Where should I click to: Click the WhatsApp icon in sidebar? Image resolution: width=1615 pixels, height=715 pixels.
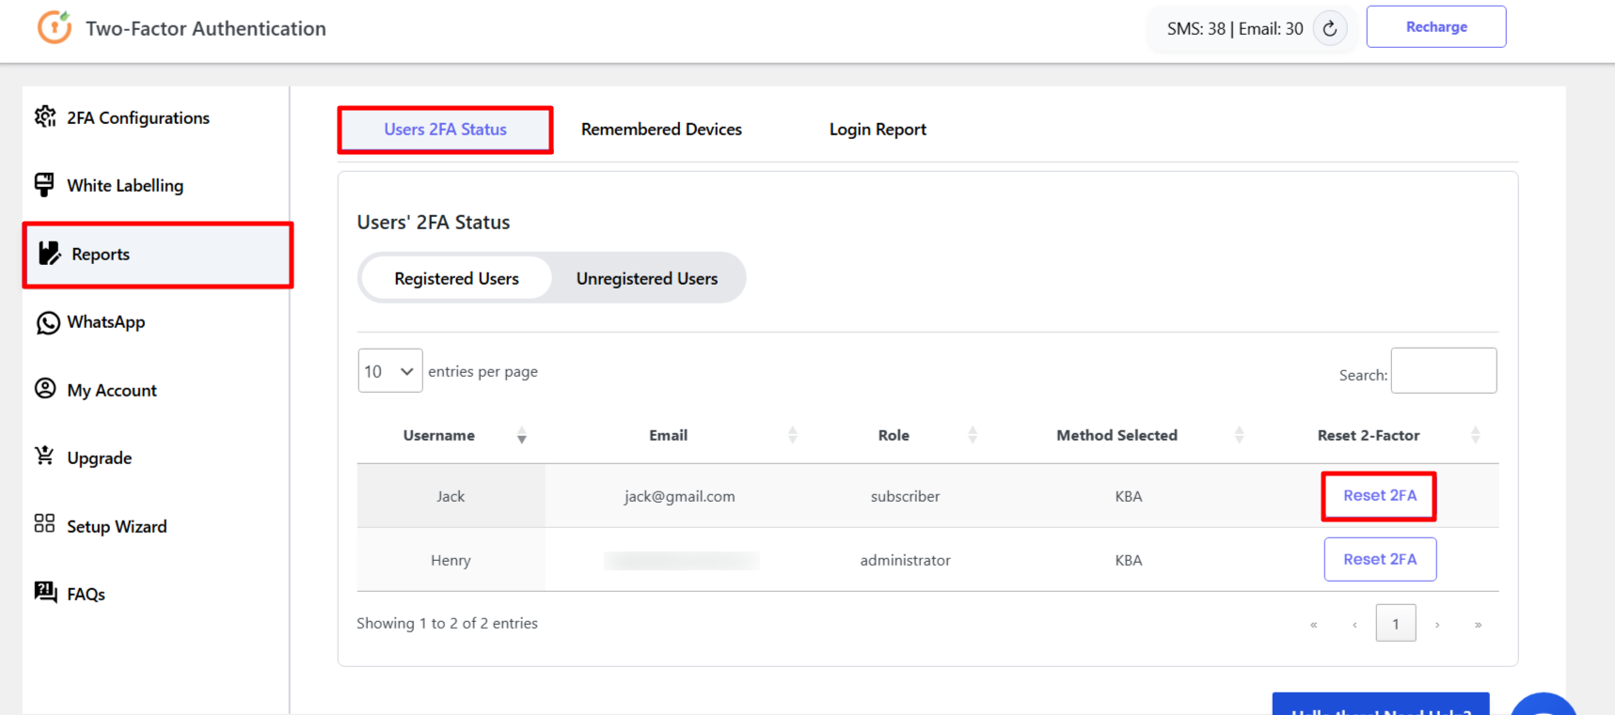[x=48, y=322]
